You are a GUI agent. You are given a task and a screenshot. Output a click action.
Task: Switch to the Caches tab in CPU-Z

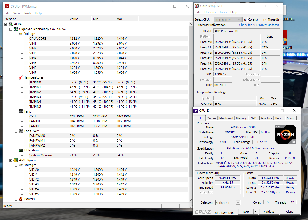point(211,118)
